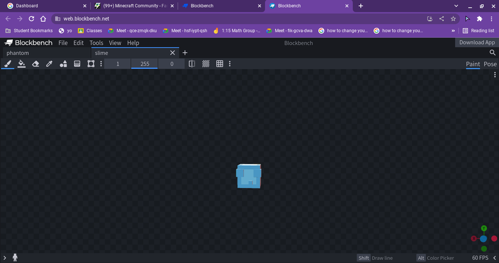499x263 pixels.
Task: Select the Copy Paste selection tool
Action: pyautogui.click(x=91, y=64)
